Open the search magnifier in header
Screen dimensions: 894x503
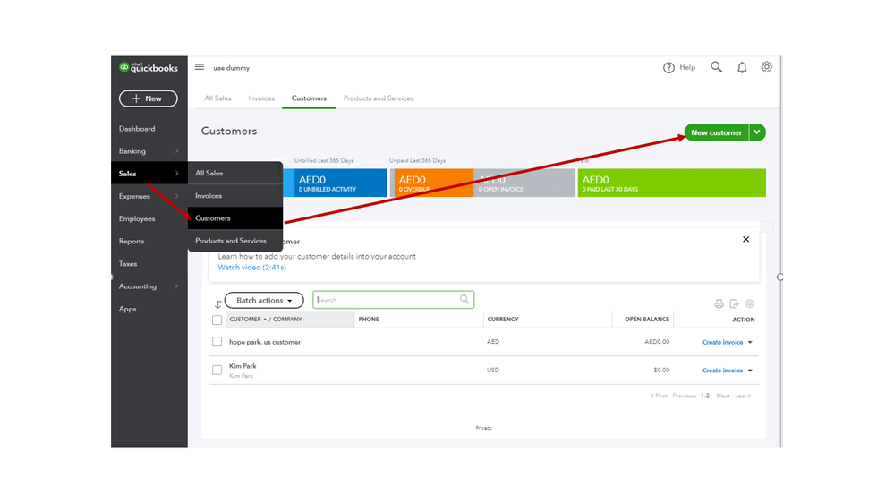tap(716, 67)
